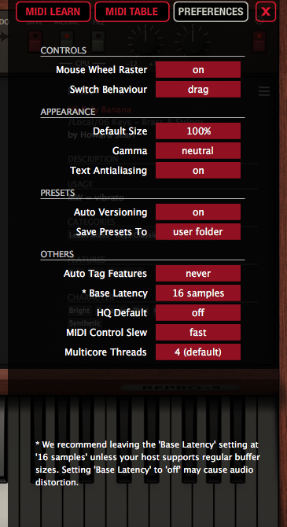
Task: Close preferences with the red X button
Action: click(x=266, y=12)
